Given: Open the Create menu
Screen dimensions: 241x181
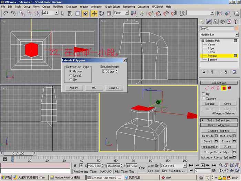Looking at the screenshot, I should (46, 7).
